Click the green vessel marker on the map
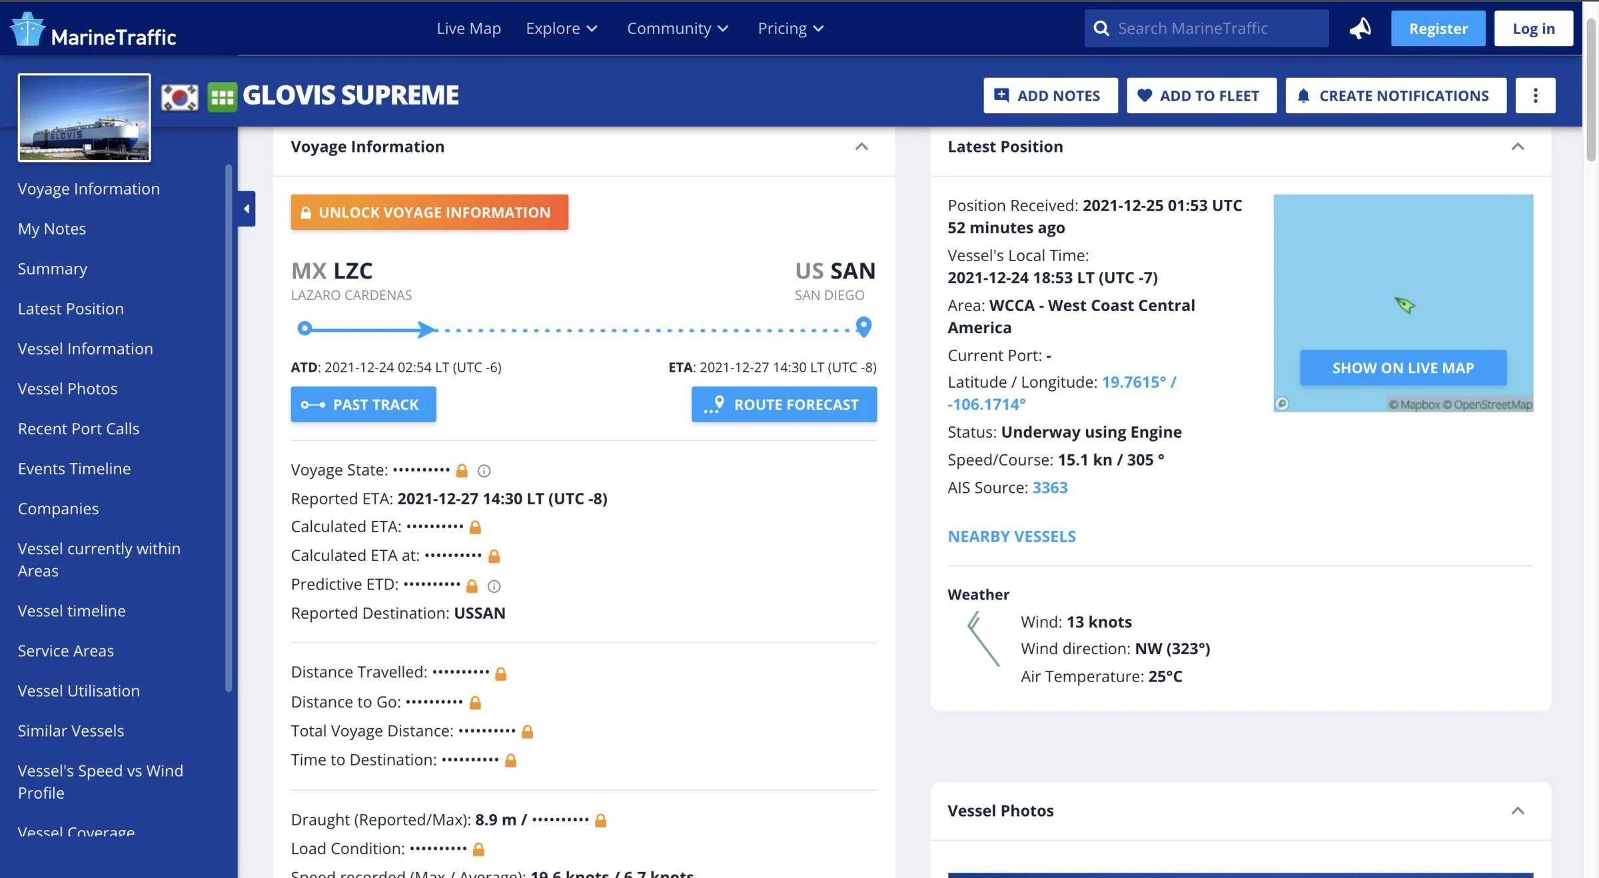 pos(1404,304)
